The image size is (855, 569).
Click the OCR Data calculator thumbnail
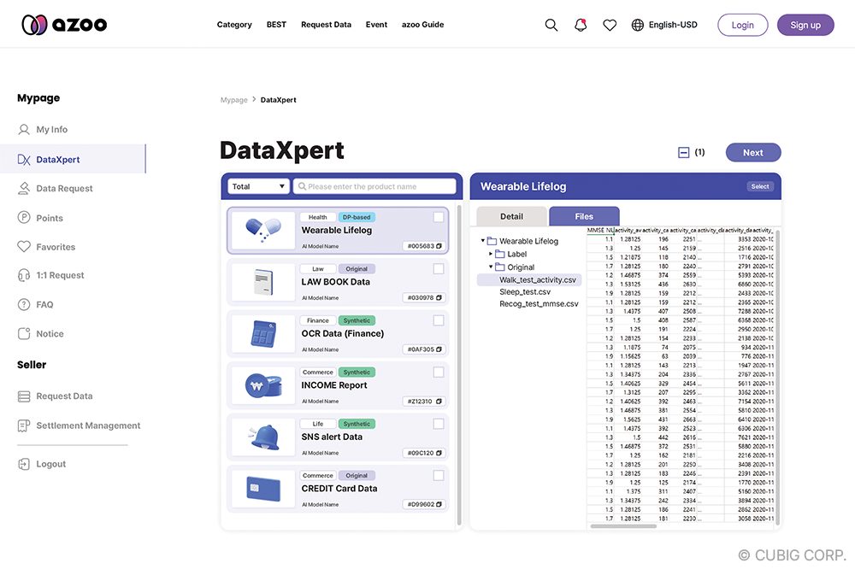point(263,333)
